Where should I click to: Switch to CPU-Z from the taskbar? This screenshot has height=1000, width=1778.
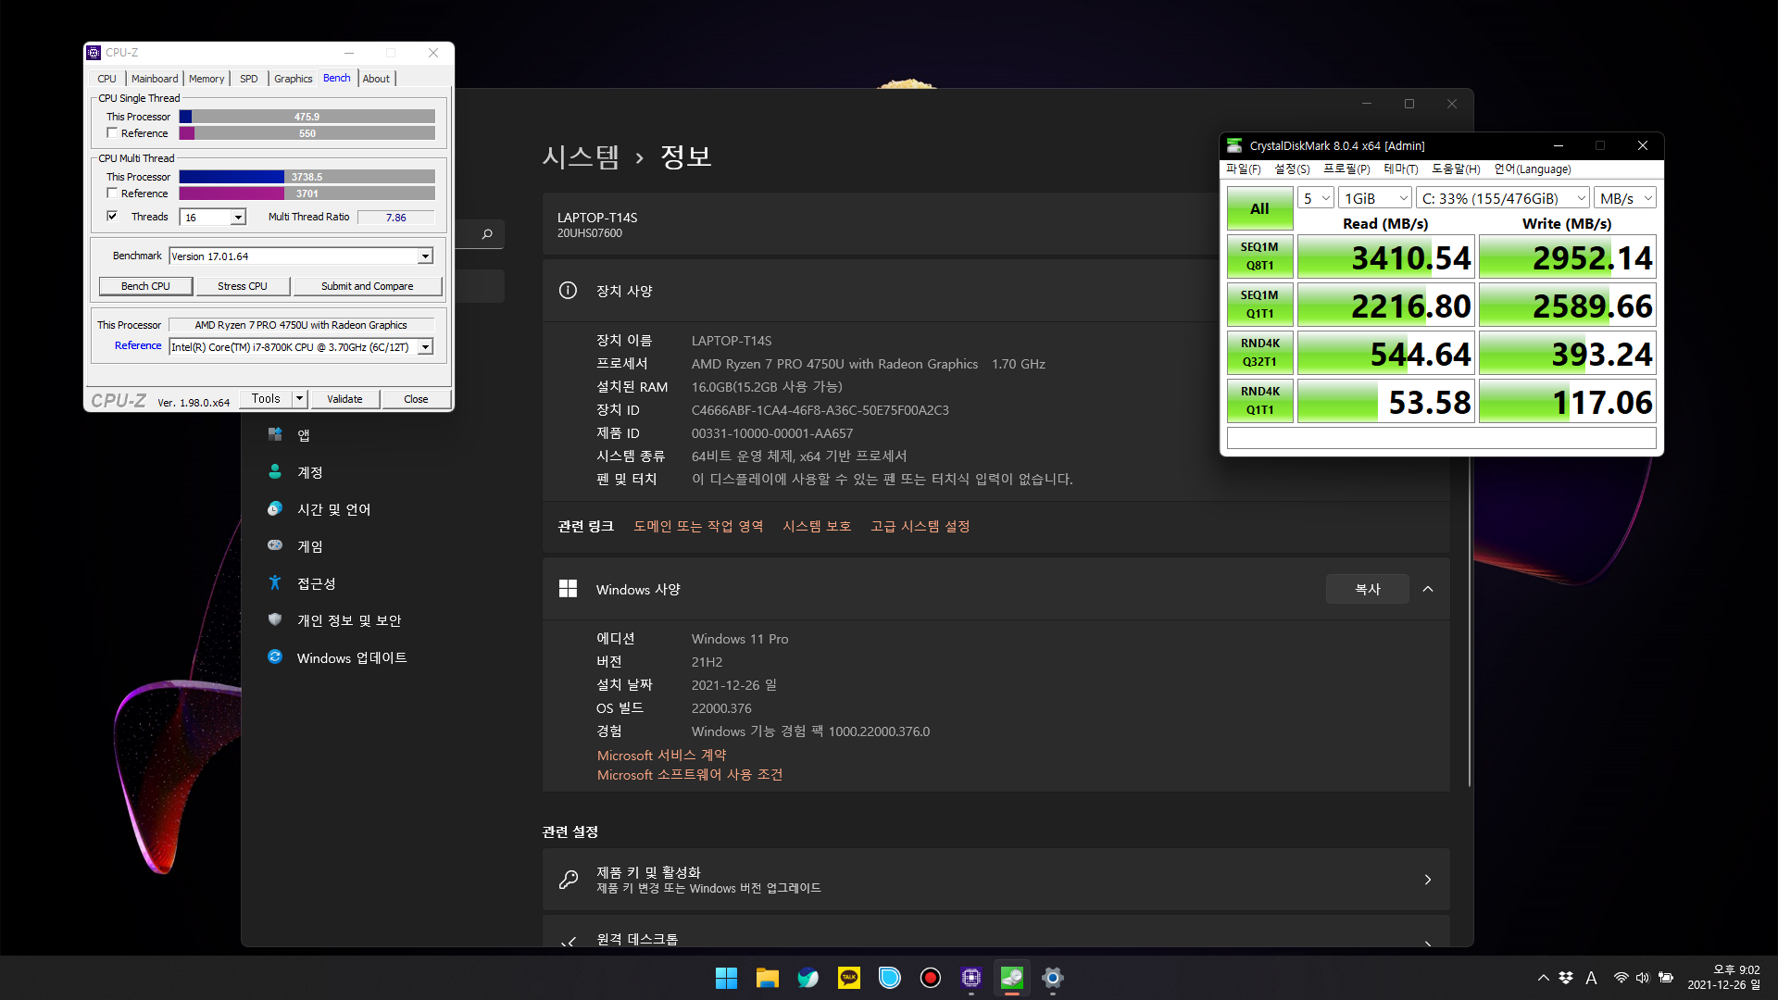pos(971,978)
